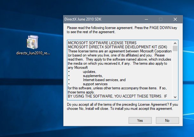Click the 'MICROSOFT DIRECTX SOFTWARE DEVELOPMENT KIT (SDK)' line
The width and height of the screenshot is (194, 137).
pos(117,47)
